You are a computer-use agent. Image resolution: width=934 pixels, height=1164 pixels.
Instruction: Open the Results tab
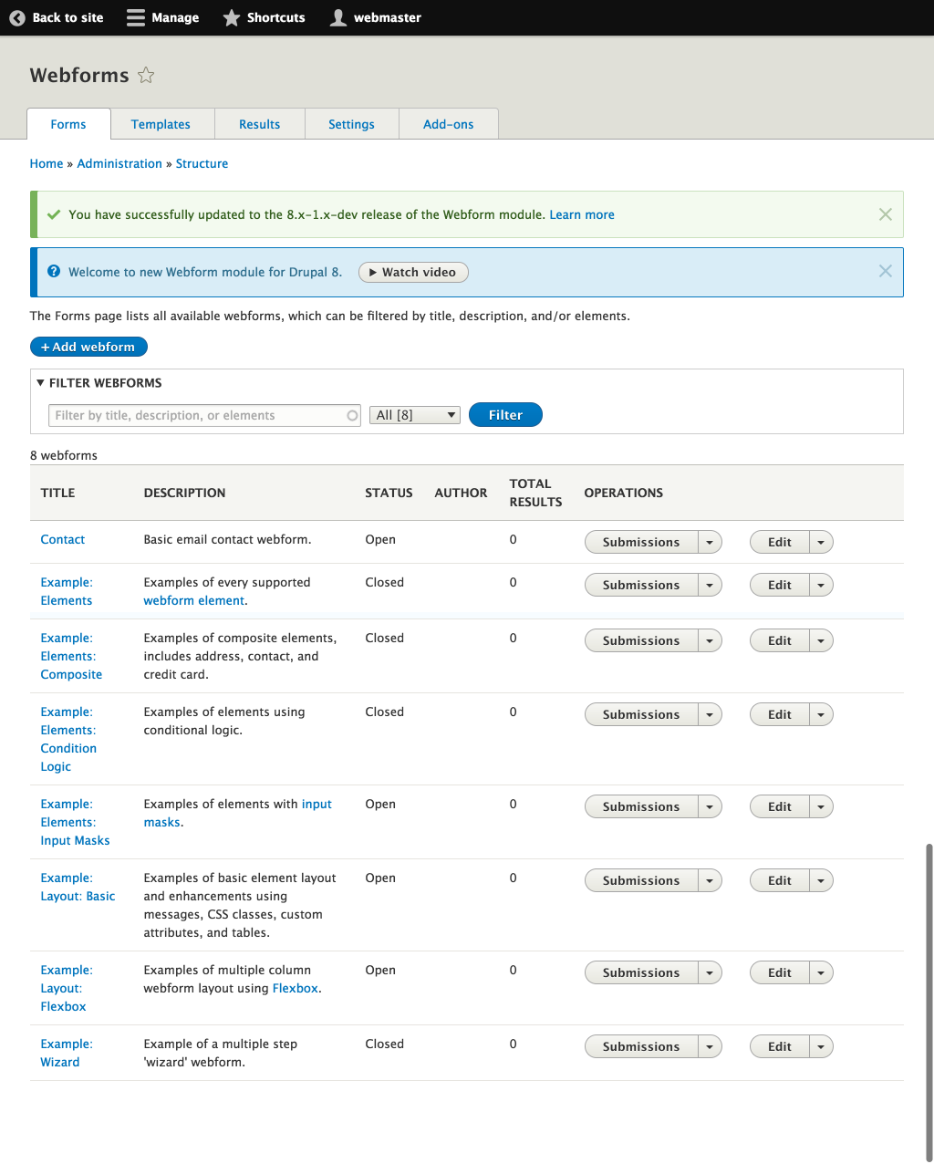click(259, 124)
